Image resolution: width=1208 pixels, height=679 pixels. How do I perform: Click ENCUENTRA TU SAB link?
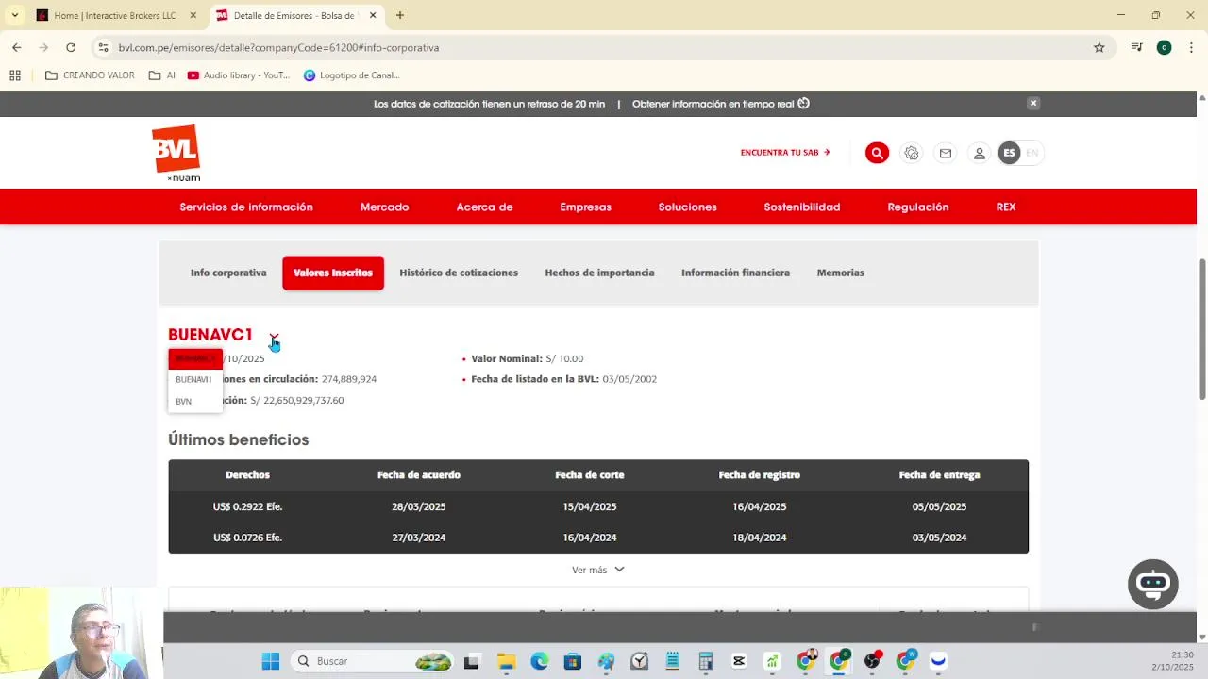[x=785, y=153]
